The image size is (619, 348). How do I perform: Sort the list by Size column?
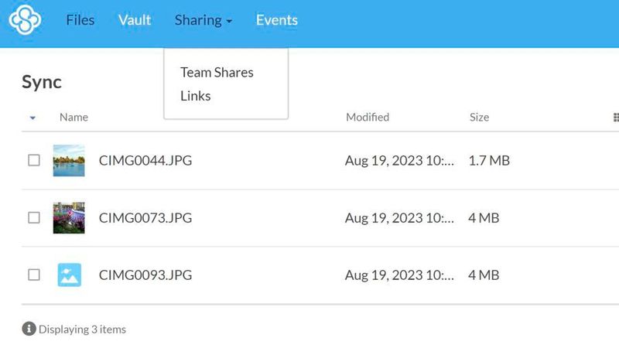click(479, 118)
